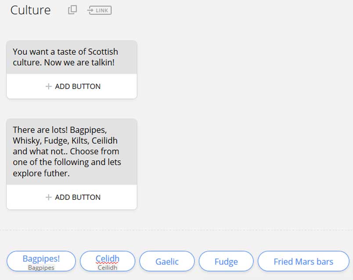Viewport: 353px width, 280px height.
Task: Open the misspelled 'Celidh' quick reply
Action: tap(107, 258)
